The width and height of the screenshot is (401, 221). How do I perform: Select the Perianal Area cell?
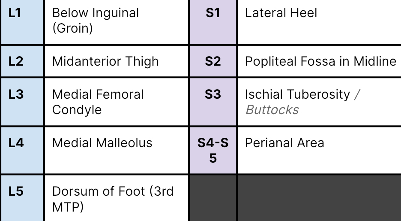pyautogui.click(x=284, y=143)
